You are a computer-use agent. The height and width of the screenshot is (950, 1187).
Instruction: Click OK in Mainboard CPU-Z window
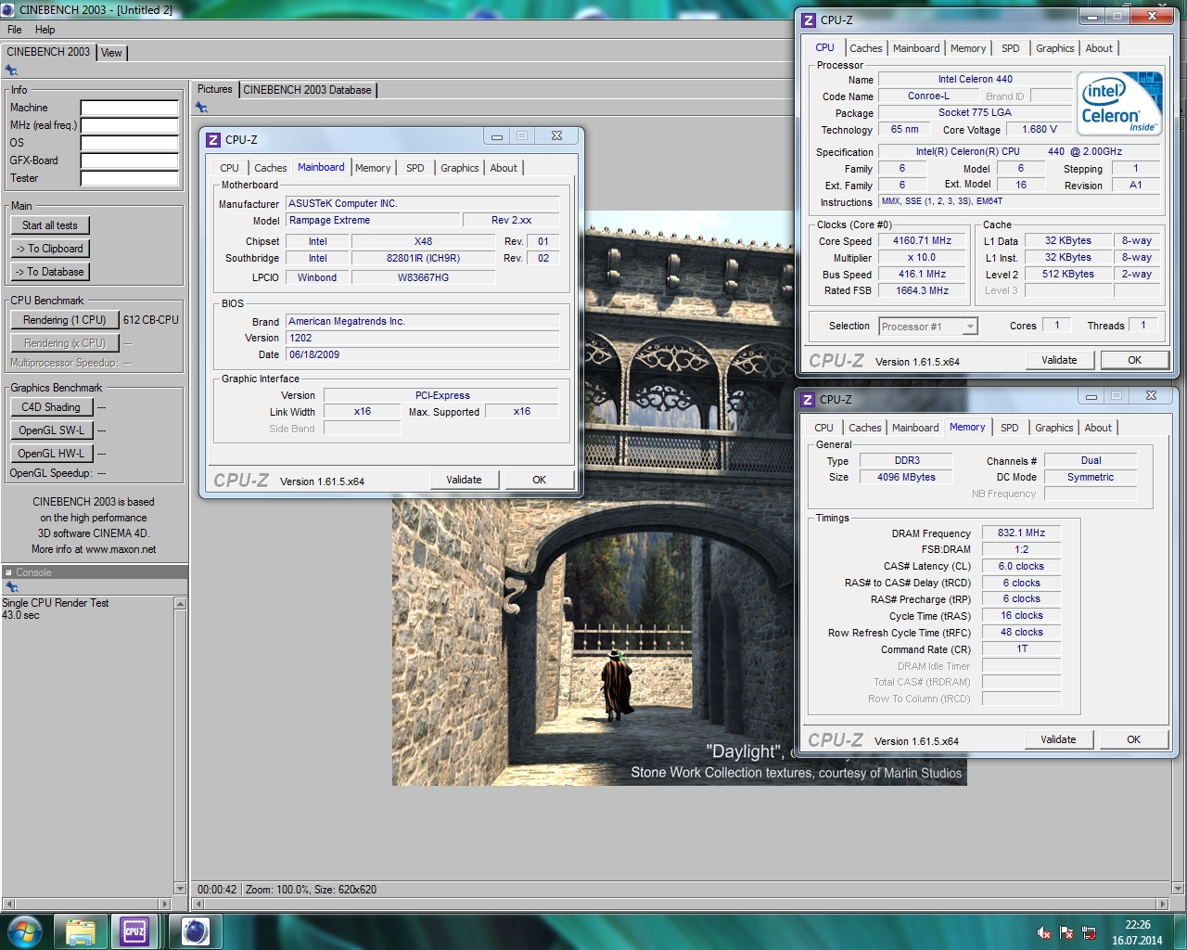(x=540, y=480)
